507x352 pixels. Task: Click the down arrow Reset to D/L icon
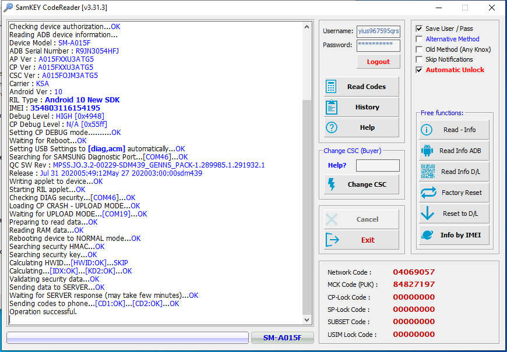tap(427, 214)
